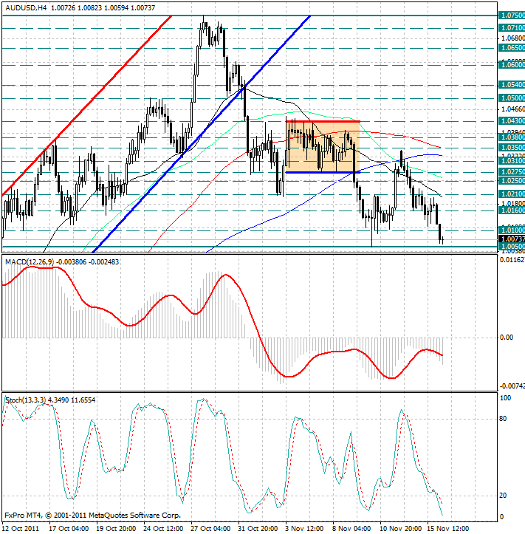Select the red resistance line atop rectangle
525x534 pixels.
323,121
